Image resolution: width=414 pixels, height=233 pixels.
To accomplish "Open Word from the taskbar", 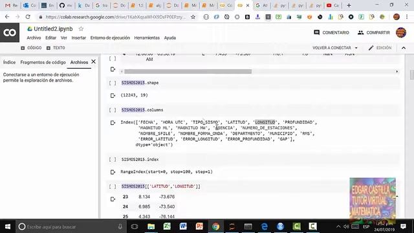I will tap(183, 227).
